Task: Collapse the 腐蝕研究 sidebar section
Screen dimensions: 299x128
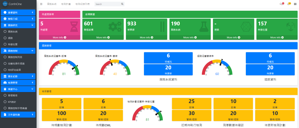Action: (18, 25)
